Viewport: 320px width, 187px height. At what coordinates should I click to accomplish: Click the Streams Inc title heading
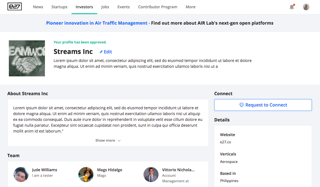pos(73,51)
